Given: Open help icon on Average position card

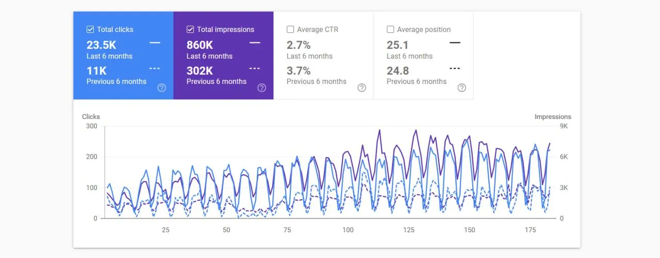Looking at the screenshot, I should pos(461,88).
